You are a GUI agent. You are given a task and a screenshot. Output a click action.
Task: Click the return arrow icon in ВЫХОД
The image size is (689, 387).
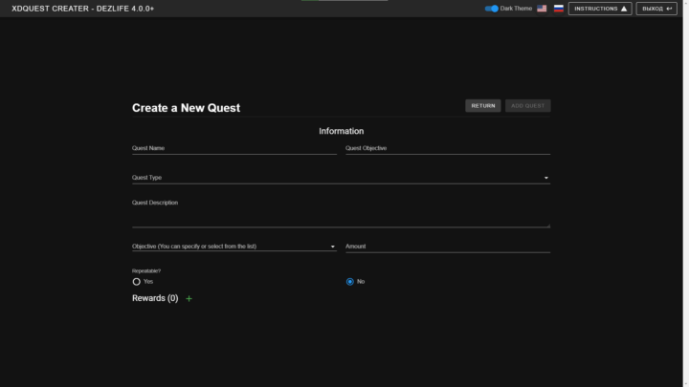[x=670, y=9]
